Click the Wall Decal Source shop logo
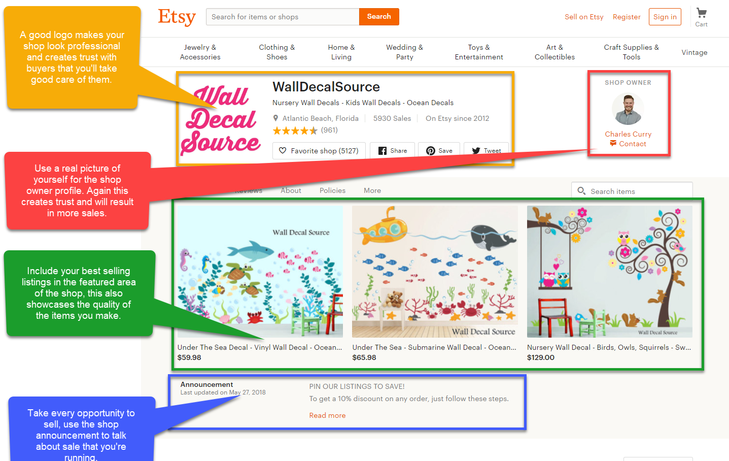This screenshot has height=461, width=729. click(x=221, y=120)
